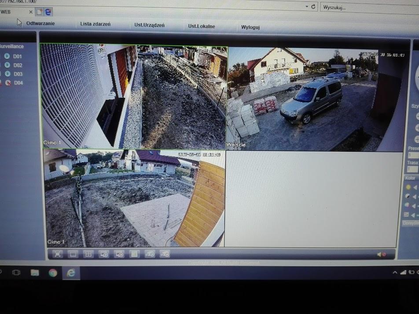
Task: Click the fullscreen icon in bottom toolbar
Action: click(x=58, y=254)
